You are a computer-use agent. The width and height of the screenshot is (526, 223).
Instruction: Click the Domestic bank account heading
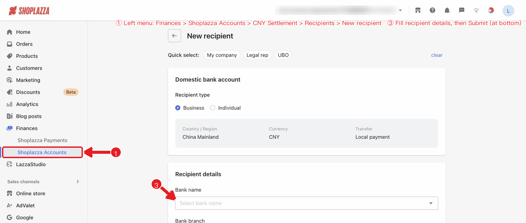click(x=208, y=80)
